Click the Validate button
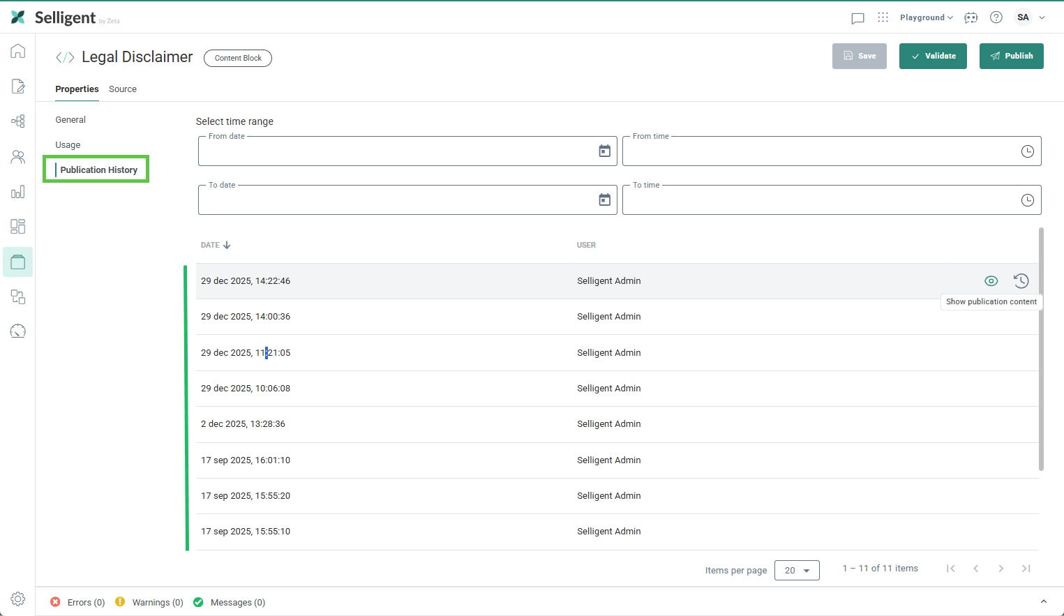 click(933, 56)
